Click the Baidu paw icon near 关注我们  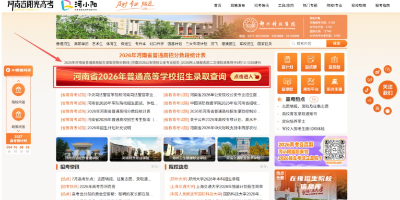point(387,111)
